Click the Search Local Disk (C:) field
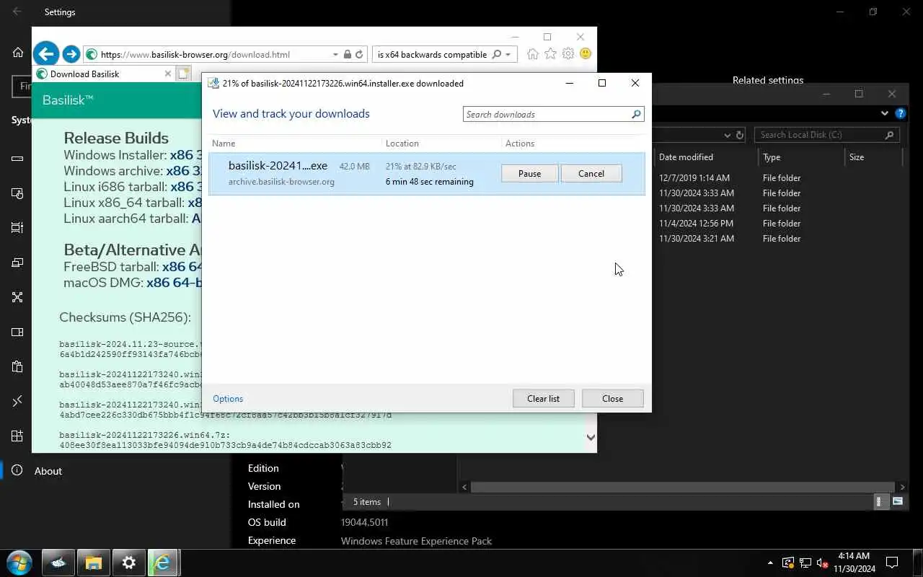923x577 pixels. (x=819, y=135)
